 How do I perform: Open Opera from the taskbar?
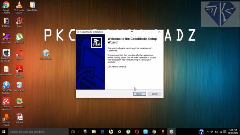pyautogui.click(x=137, y=132)
